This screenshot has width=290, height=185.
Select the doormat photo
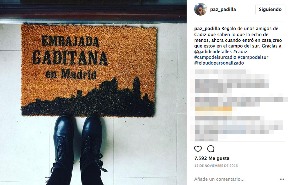tap(93, 93)
